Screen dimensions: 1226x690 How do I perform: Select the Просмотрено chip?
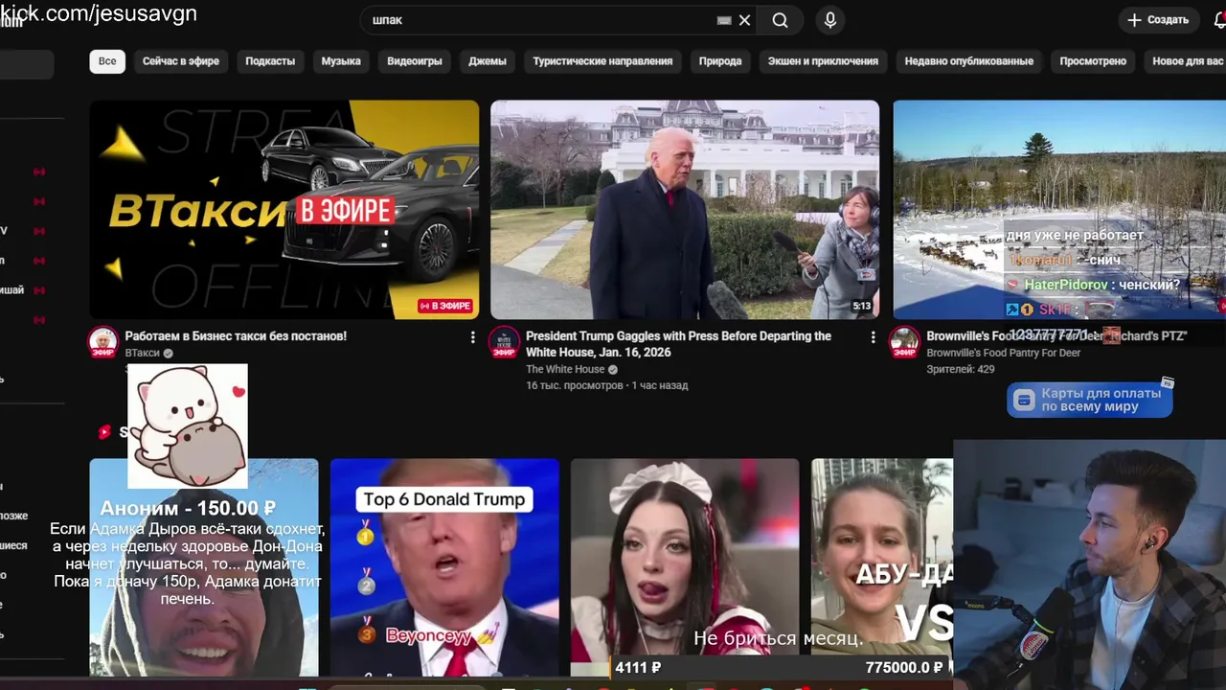(x=1093, y=61)
